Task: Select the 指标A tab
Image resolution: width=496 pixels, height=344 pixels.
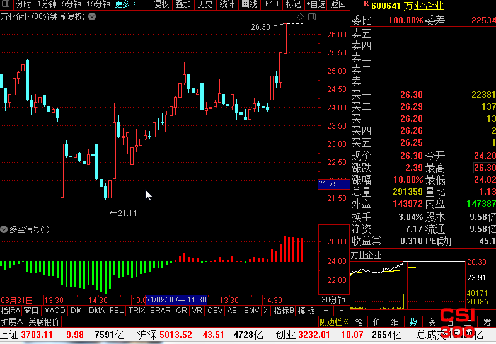Action: click(11, 311)
